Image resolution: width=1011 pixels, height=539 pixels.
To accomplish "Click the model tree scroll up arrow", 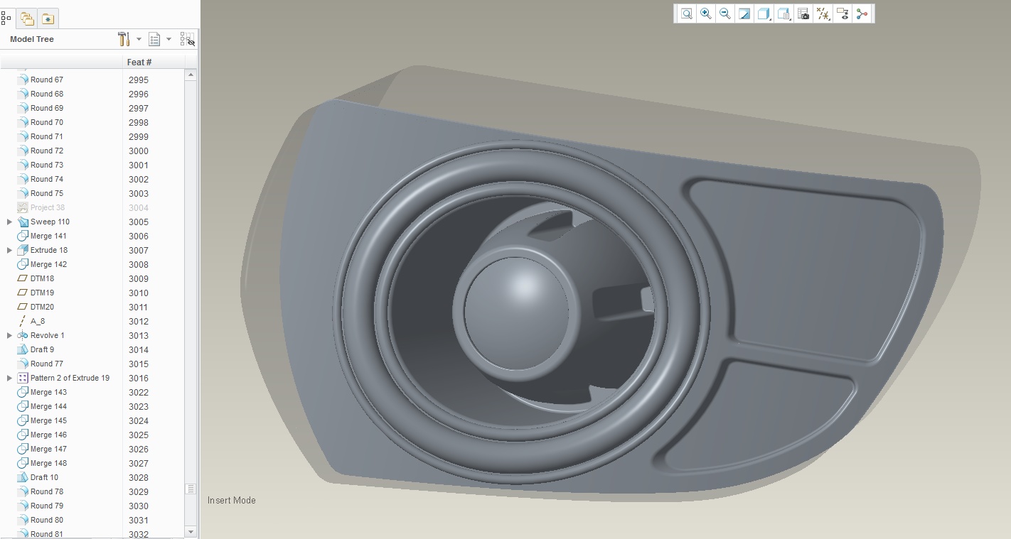I will (190, 75).
